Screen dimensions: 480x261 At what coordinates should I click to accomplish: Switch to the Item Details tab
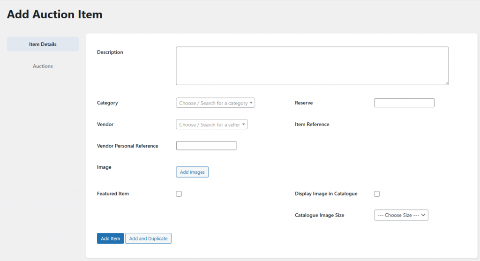43,44
